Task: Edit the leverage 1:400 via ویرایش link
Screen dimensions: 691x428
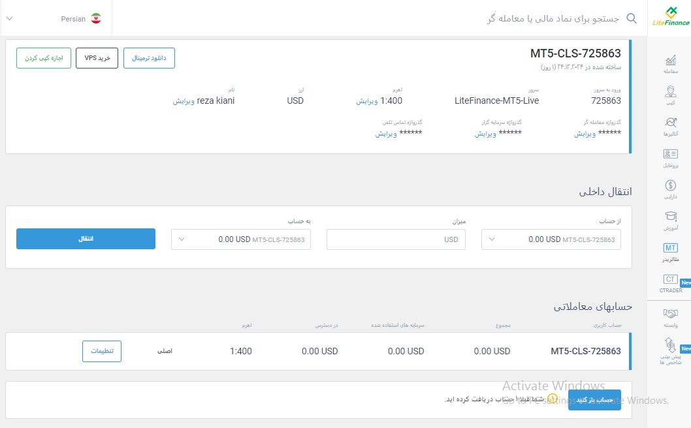Action: tap(366, 101)
